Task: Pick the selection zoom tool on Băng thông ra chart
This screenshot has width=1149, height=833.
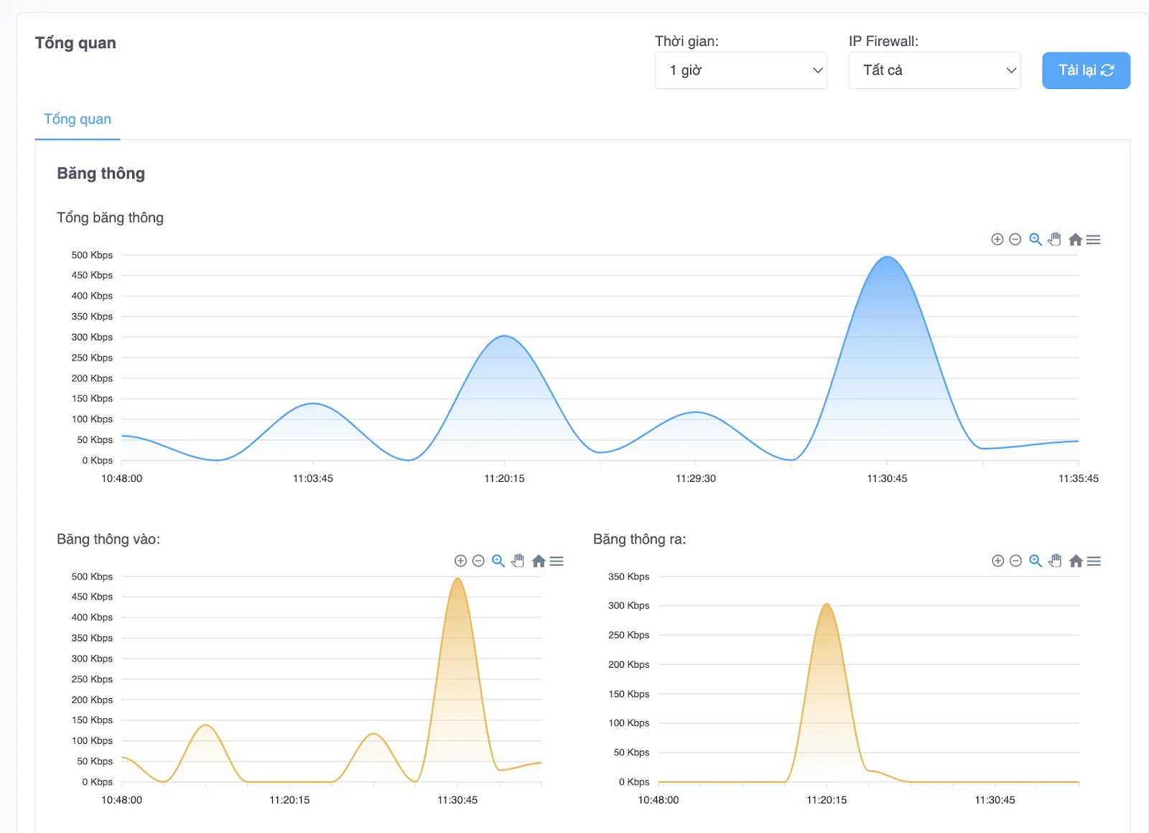Action: click(x=1036, y=561)
